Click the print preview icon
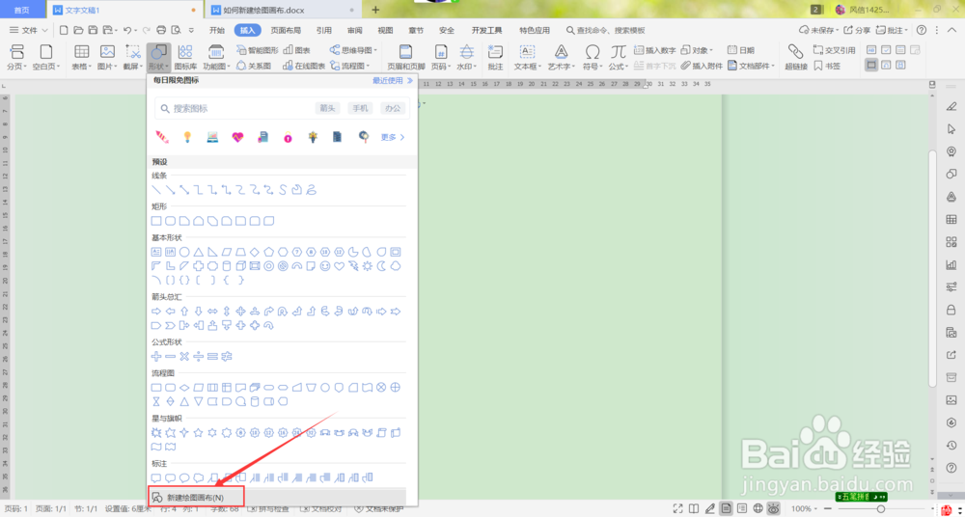Image resolution: width=965 pixels, height=517 pixels. tap(176, 30)
